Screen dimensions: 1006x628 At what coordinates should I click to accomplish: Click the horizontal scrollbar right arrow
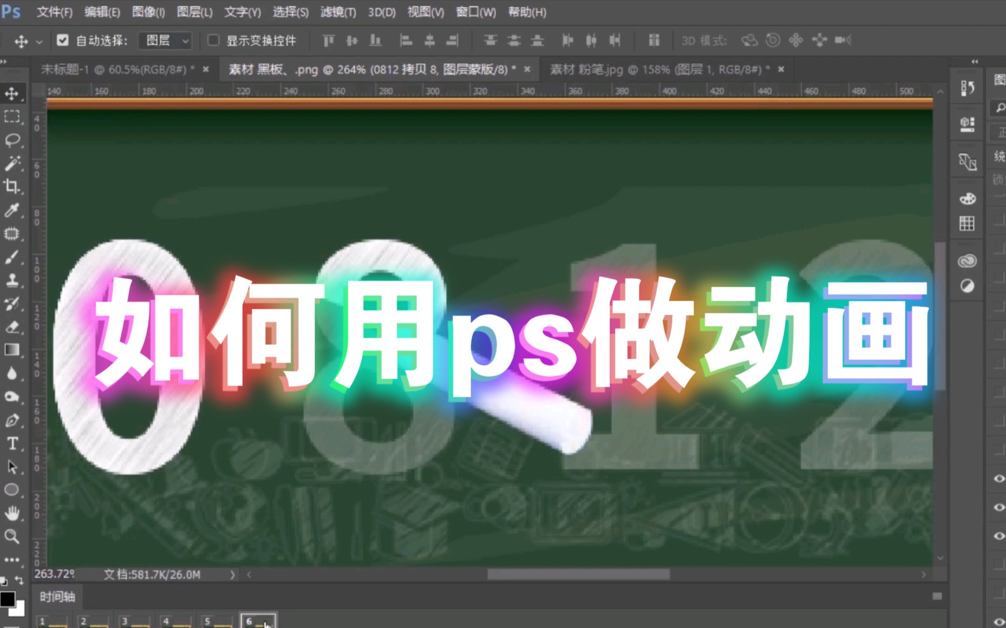(923, 575)
